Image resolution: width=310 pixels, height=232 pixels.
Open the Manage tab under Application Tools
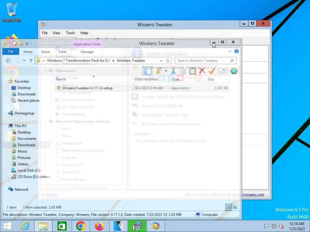[x=87, y=52]
